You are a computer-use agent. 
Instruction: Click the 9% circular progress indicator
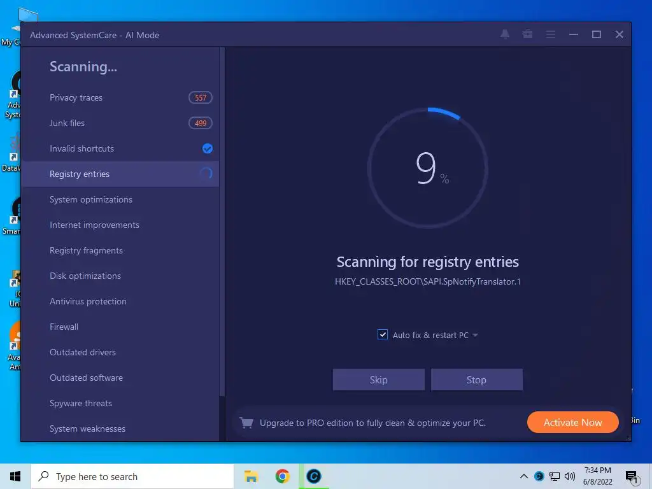427,168
